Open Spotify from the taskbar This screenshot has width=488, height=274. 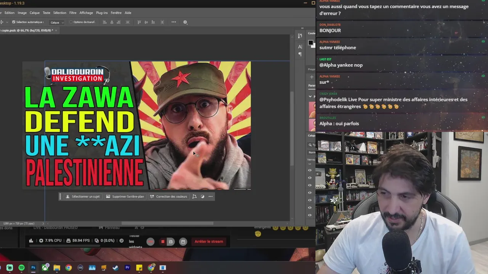(21, 268)
